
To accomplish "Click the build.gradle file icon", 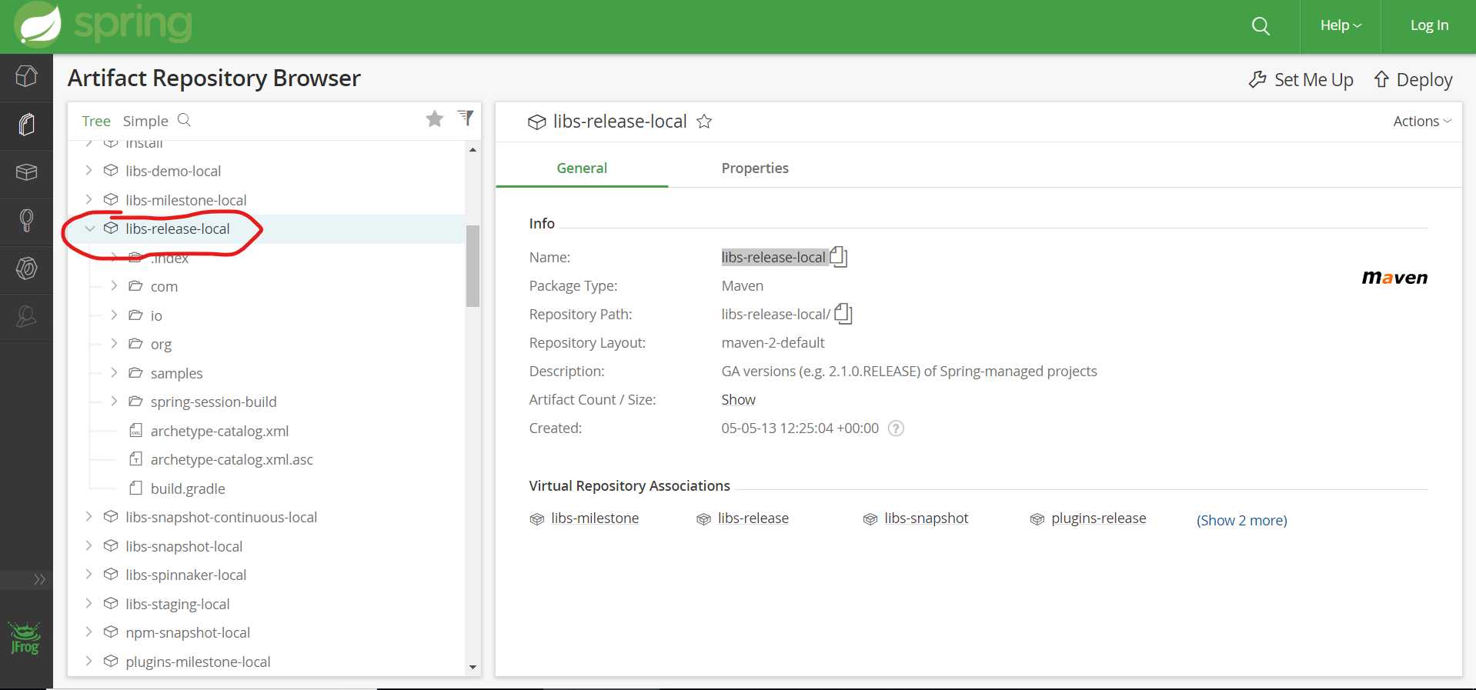I will point(135,488).
